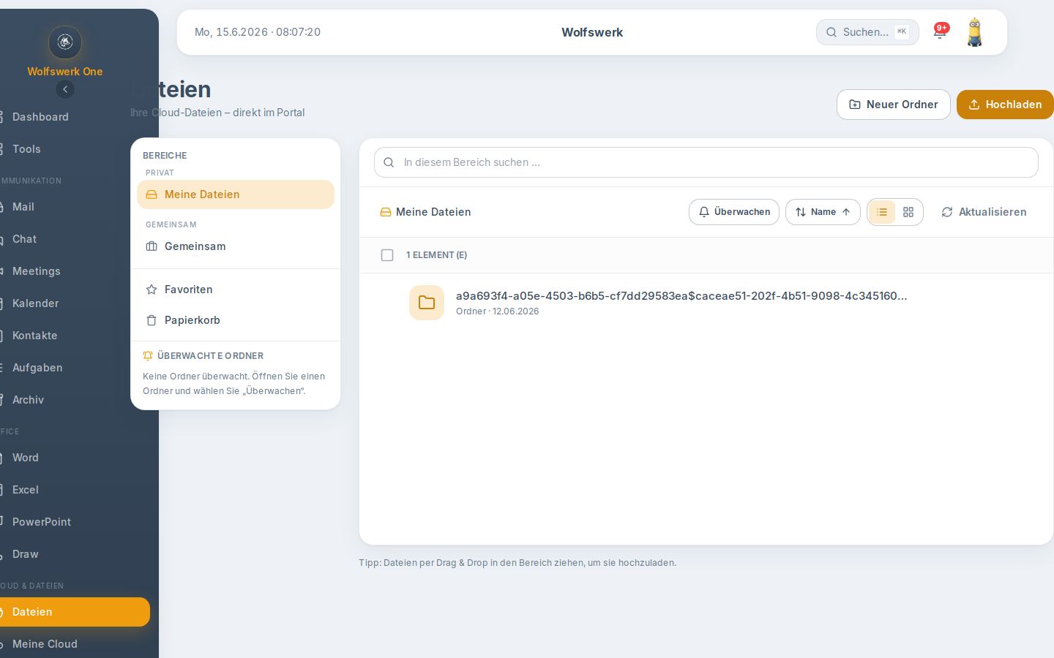This screenshot has height=658, width=1054.
Task: Click the magnifier icon in area search
Action: pyautogui.click(x=389, y=162)
